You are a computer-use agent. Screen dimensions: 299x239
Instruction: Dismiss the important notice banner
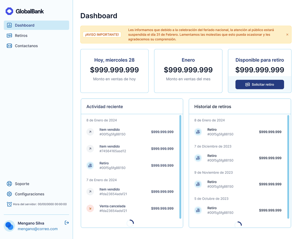click(287, 35)
